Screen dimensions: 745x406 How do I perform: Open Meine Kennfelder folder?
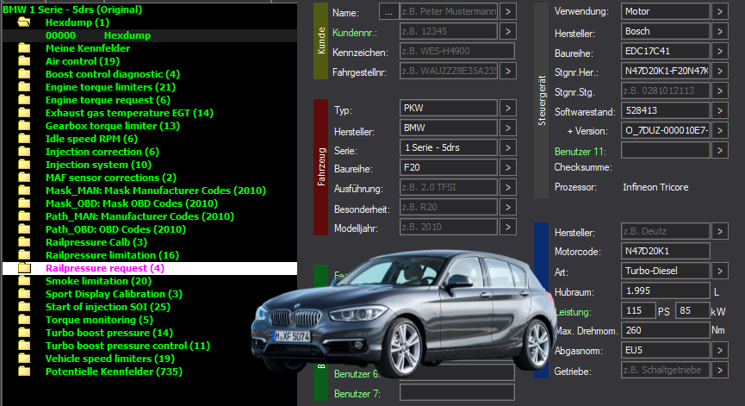point(88,48)
